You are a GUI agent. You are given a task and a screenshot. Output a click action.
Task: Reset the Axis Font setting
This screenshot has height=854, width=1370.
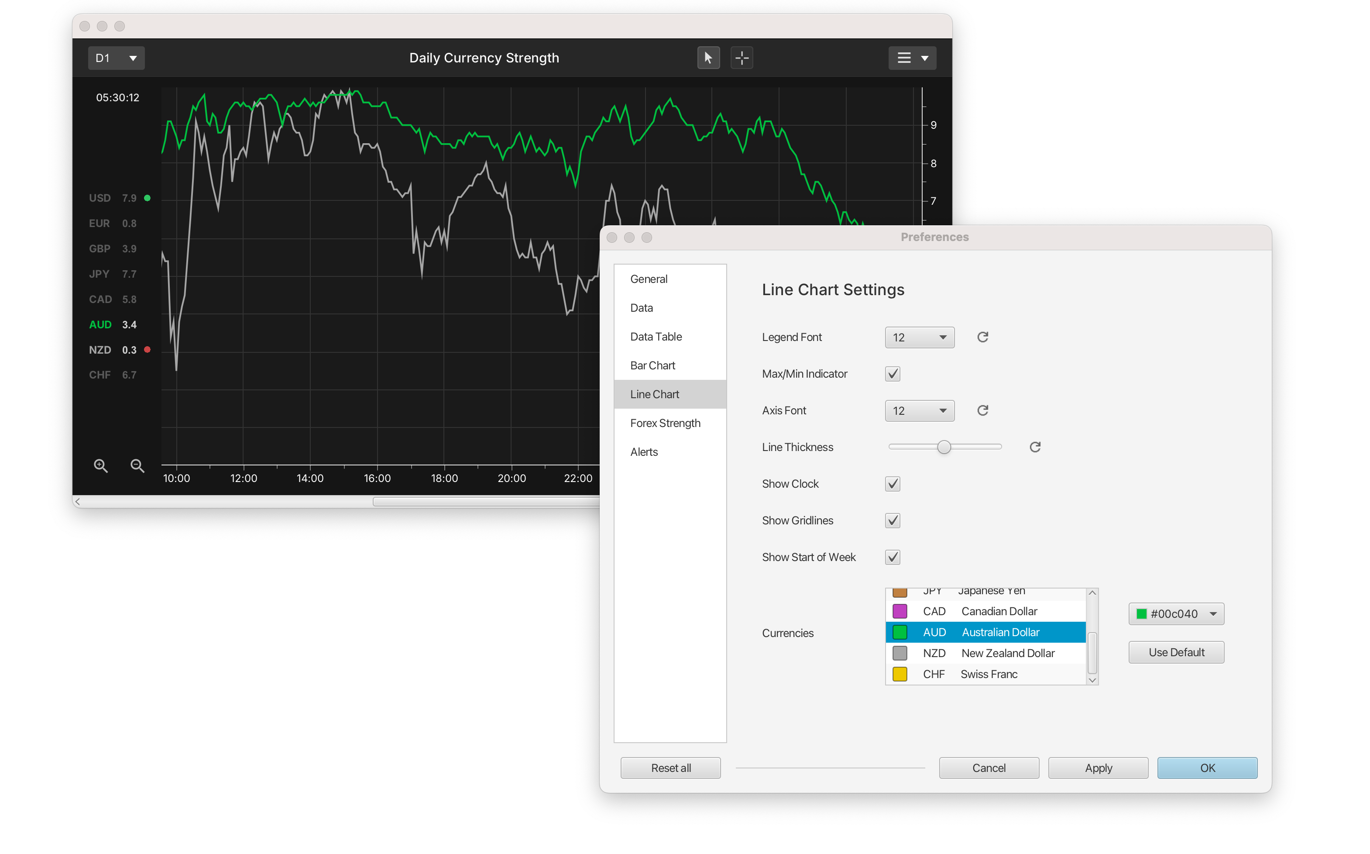(x=982, y=410)
